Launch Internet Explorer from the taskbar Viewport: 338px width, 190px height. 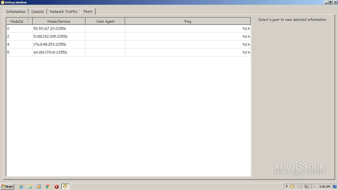click(x=21, y=187)
